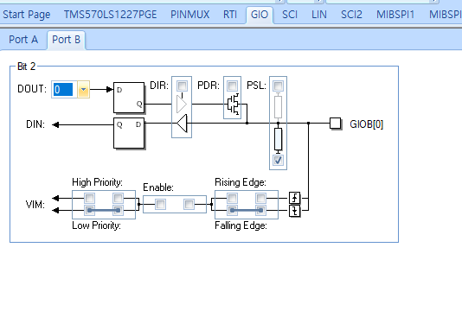The image size is (462, 330).
Task: Click the output buffer triangle in DIR block
Action: coord(182,104)
